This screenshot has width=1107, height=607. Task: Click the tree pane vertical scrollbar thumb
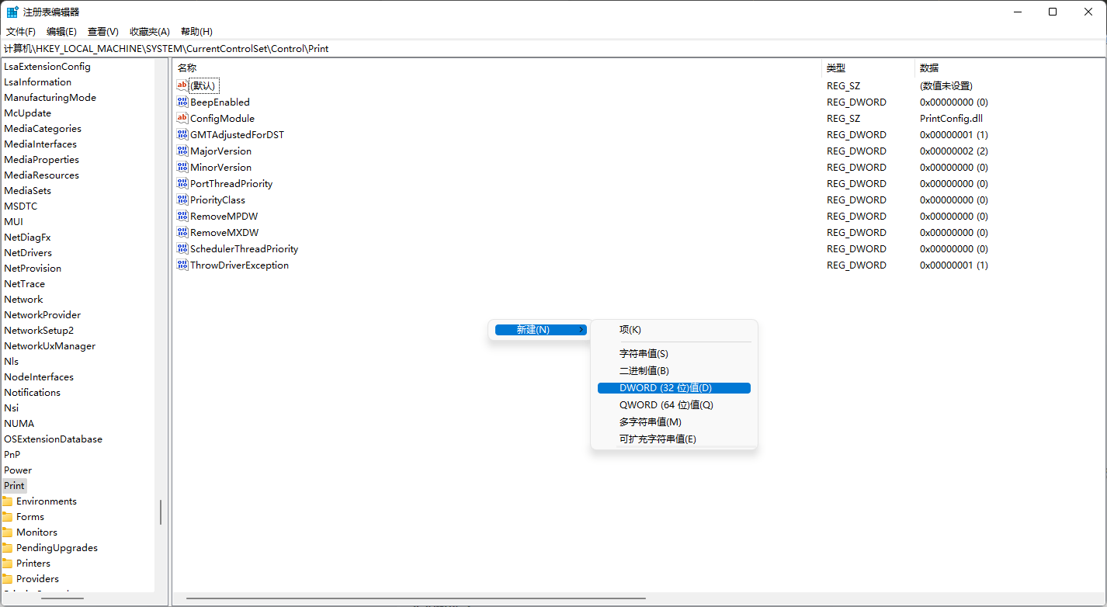(161, 512)
